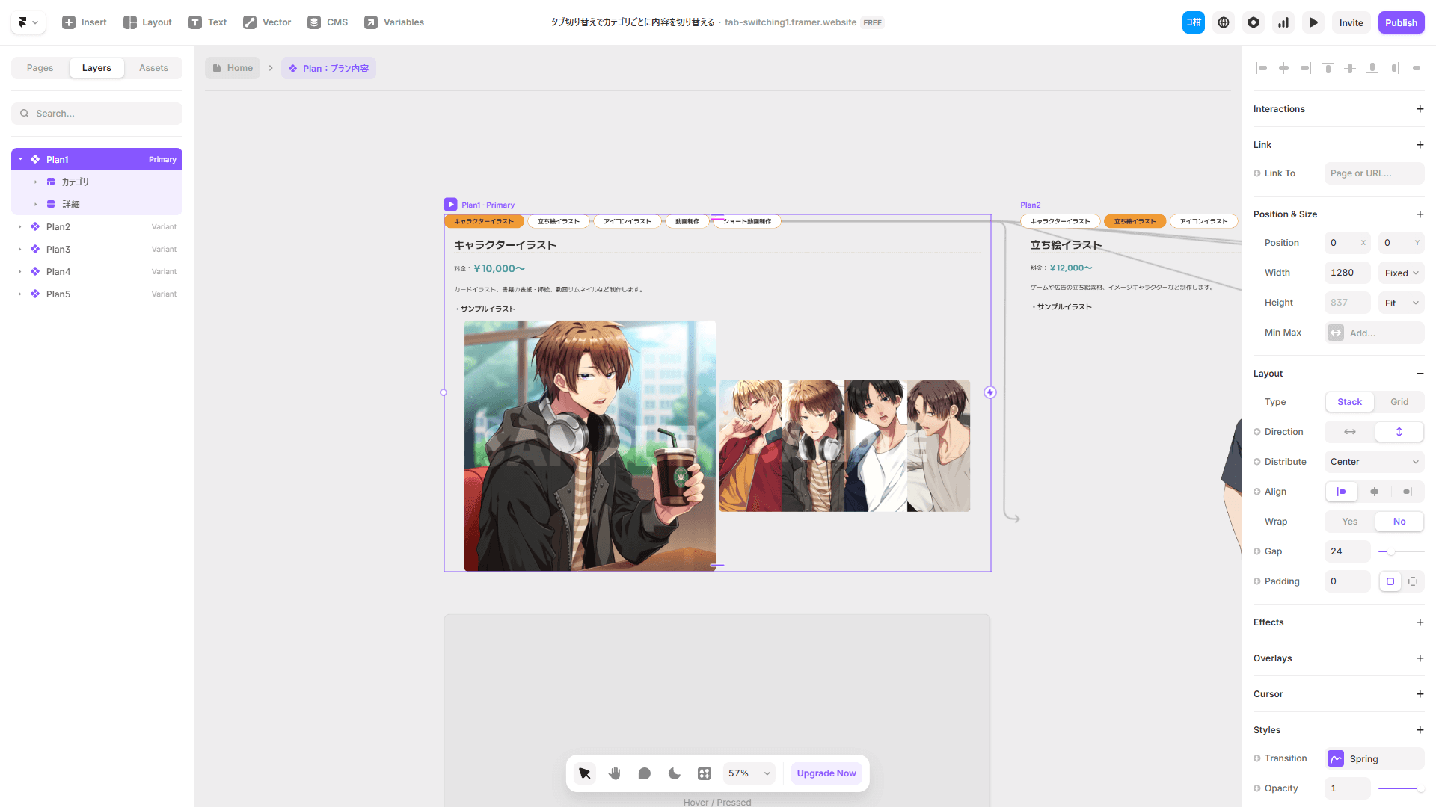Click the Publish button

click(1401, 22)
